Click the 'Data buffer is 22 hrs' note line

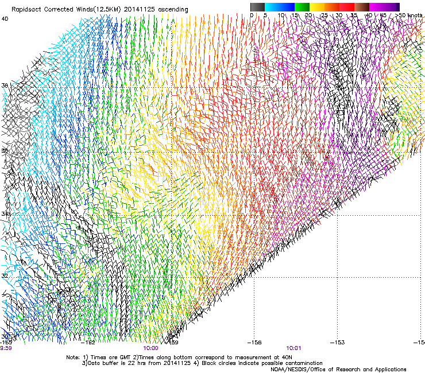tap(202, 363)
